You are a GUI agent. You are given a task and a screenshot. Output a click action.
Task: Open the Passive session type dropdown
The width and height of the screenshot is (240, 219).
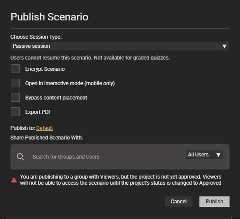(120, 46)
